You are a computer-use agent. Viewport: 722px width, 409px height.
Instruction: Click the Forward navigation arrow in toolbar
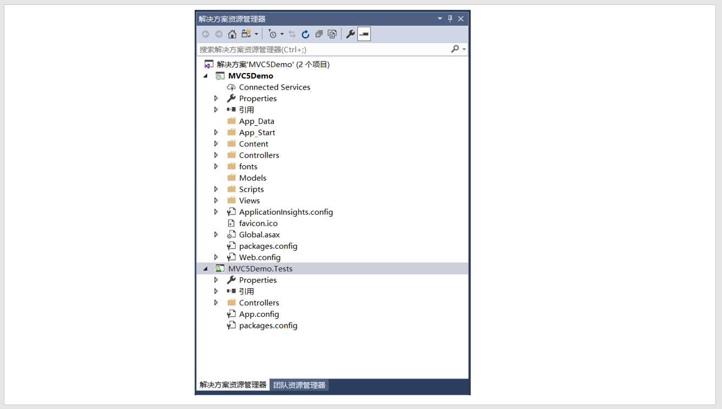[219, 34]
